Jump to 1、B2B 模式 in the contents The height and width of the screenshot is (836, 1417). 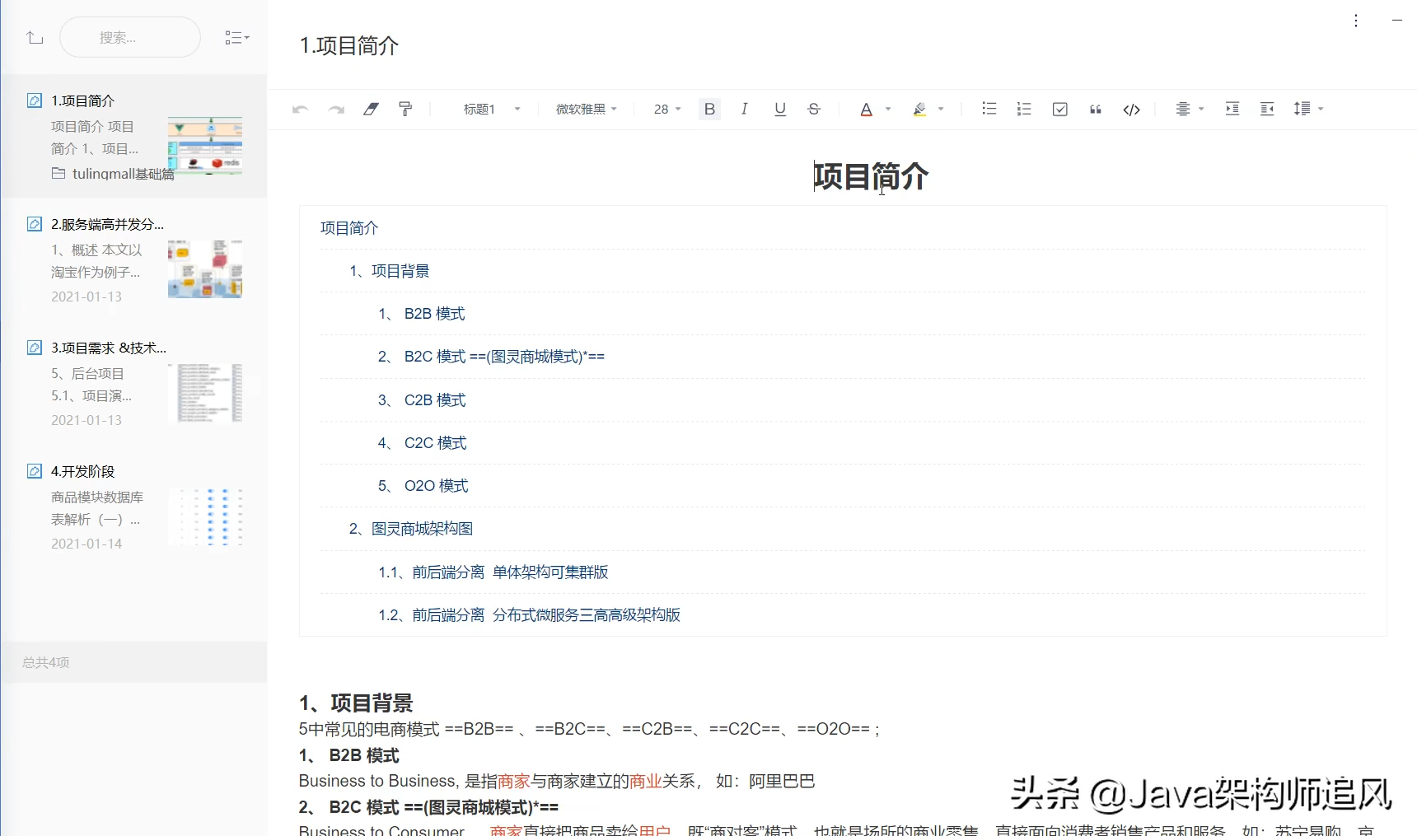(x=422, y=314)
